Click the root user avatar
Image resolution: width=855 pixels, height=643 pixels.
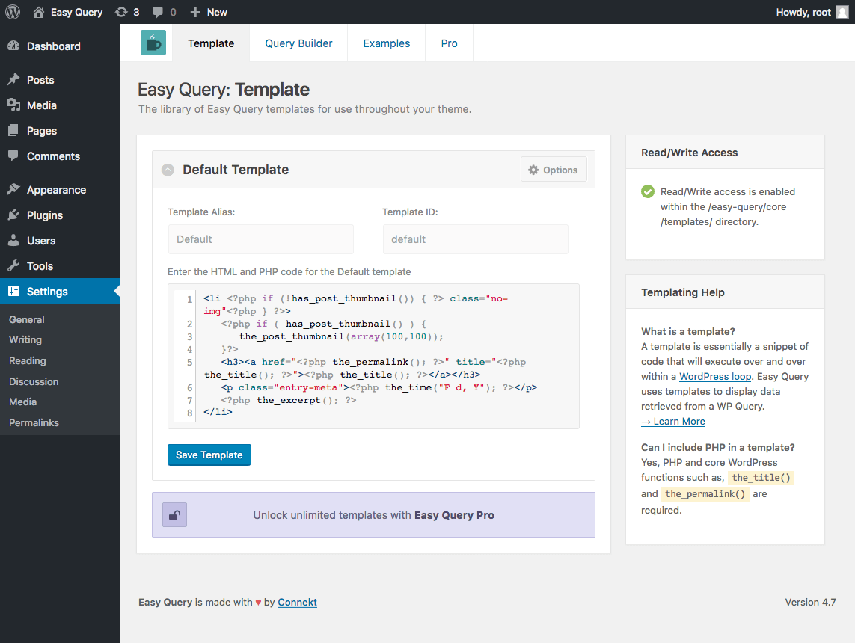[x=842, y=12]
